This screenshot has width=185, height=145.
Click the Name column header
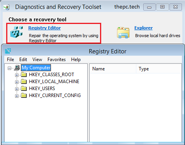click(113, 69)
